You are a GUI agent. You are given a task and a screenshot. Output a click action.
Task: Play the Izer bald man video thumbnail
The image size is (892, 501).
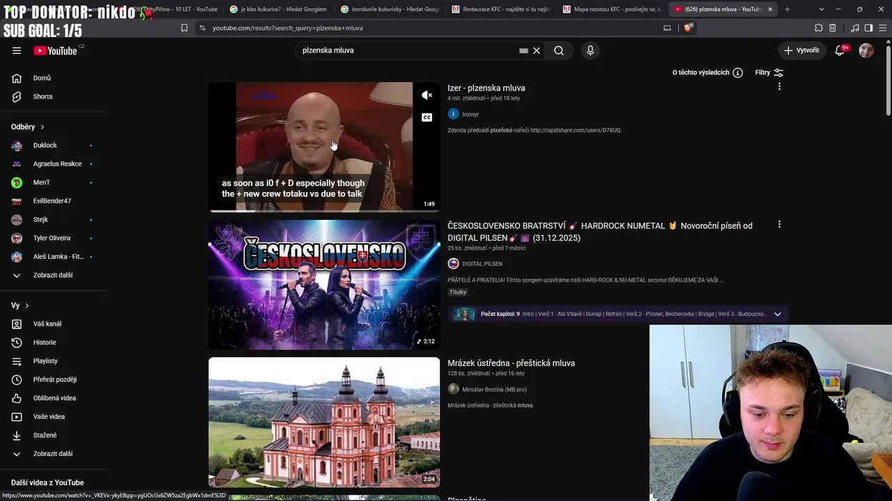[x=324, y=146]
